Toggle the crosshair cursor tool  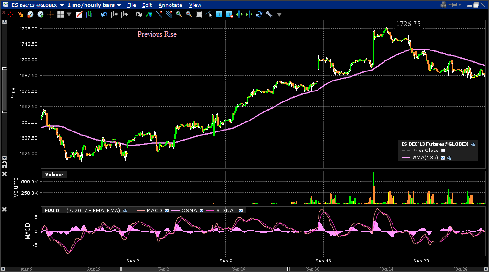pyautogui.click(x=50, y=14)
